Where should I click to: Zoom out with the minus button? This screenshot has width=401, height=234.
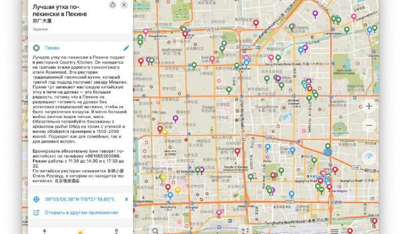tap(369, 126)
